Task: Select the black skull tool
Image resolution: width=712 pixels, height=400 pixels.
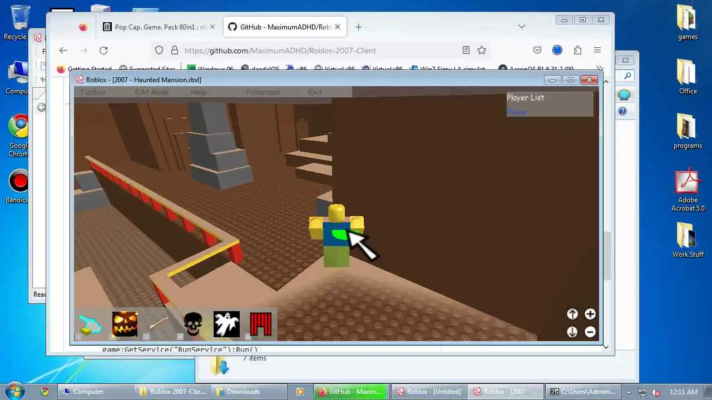Action: (x=192, y=324)
